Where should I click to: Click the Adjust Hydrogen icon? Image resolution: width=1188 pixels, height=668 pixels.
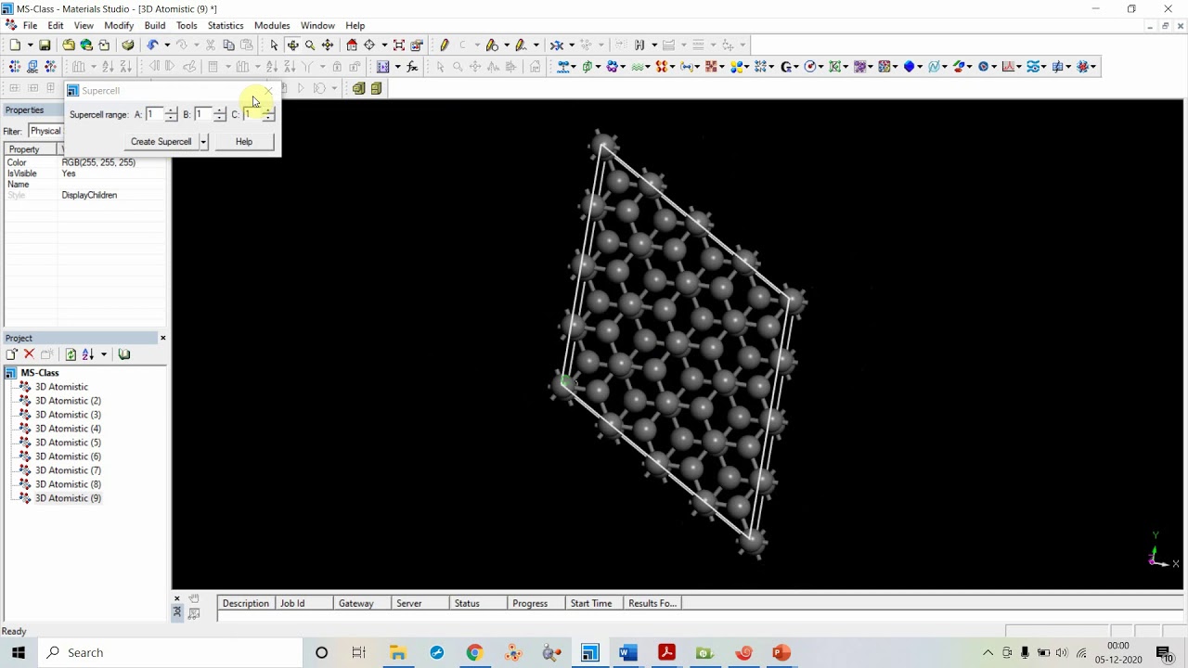tap(639, 45)
